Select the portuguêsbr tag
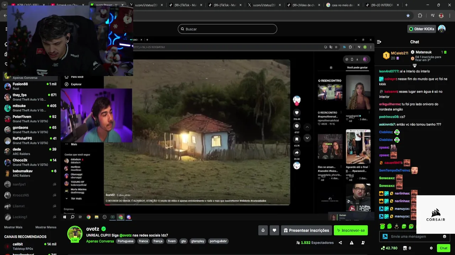The width and height of the screenshot is (455, 255). (218, 241)
